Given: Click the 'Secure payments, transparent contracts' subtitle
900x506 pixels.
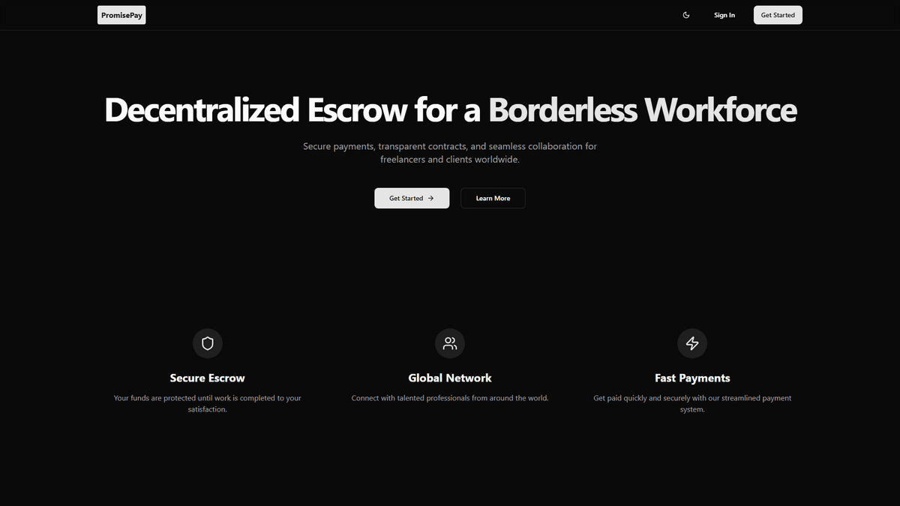Looking at the screenshot, I should point(450,146).
